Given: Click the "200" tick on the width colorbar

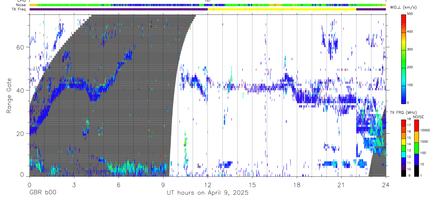Looking at the screenshot, I should tap(410, 67).
